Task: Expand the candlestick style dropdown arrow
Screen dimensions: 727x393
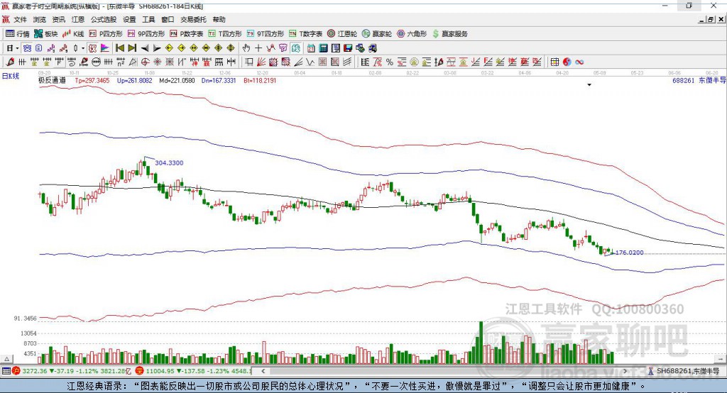Action: click(x=82, y=48)
